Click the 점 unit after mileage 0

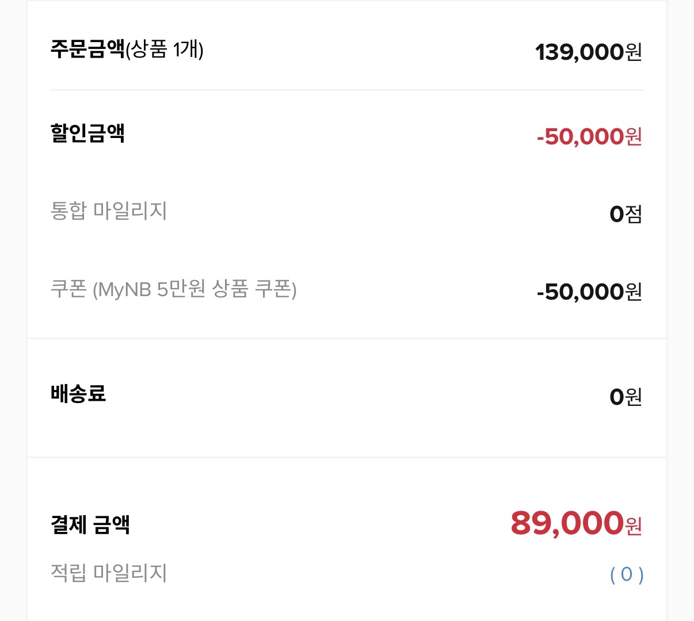[634, 214]
